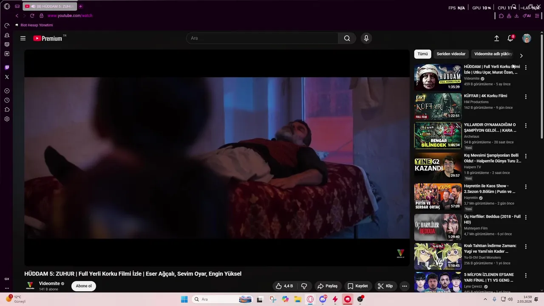
Task: Open options menu for Hayrettin Kaos Show video
Action: click(526, 187)
